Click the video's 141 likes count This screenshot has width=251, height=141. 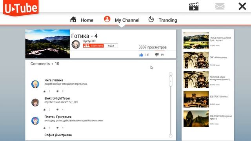147,55
